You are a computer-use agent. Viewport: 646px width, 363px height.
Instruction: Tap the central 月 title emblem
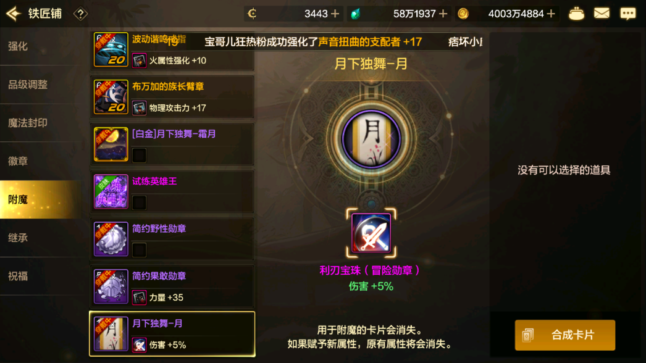click(371, 139)
